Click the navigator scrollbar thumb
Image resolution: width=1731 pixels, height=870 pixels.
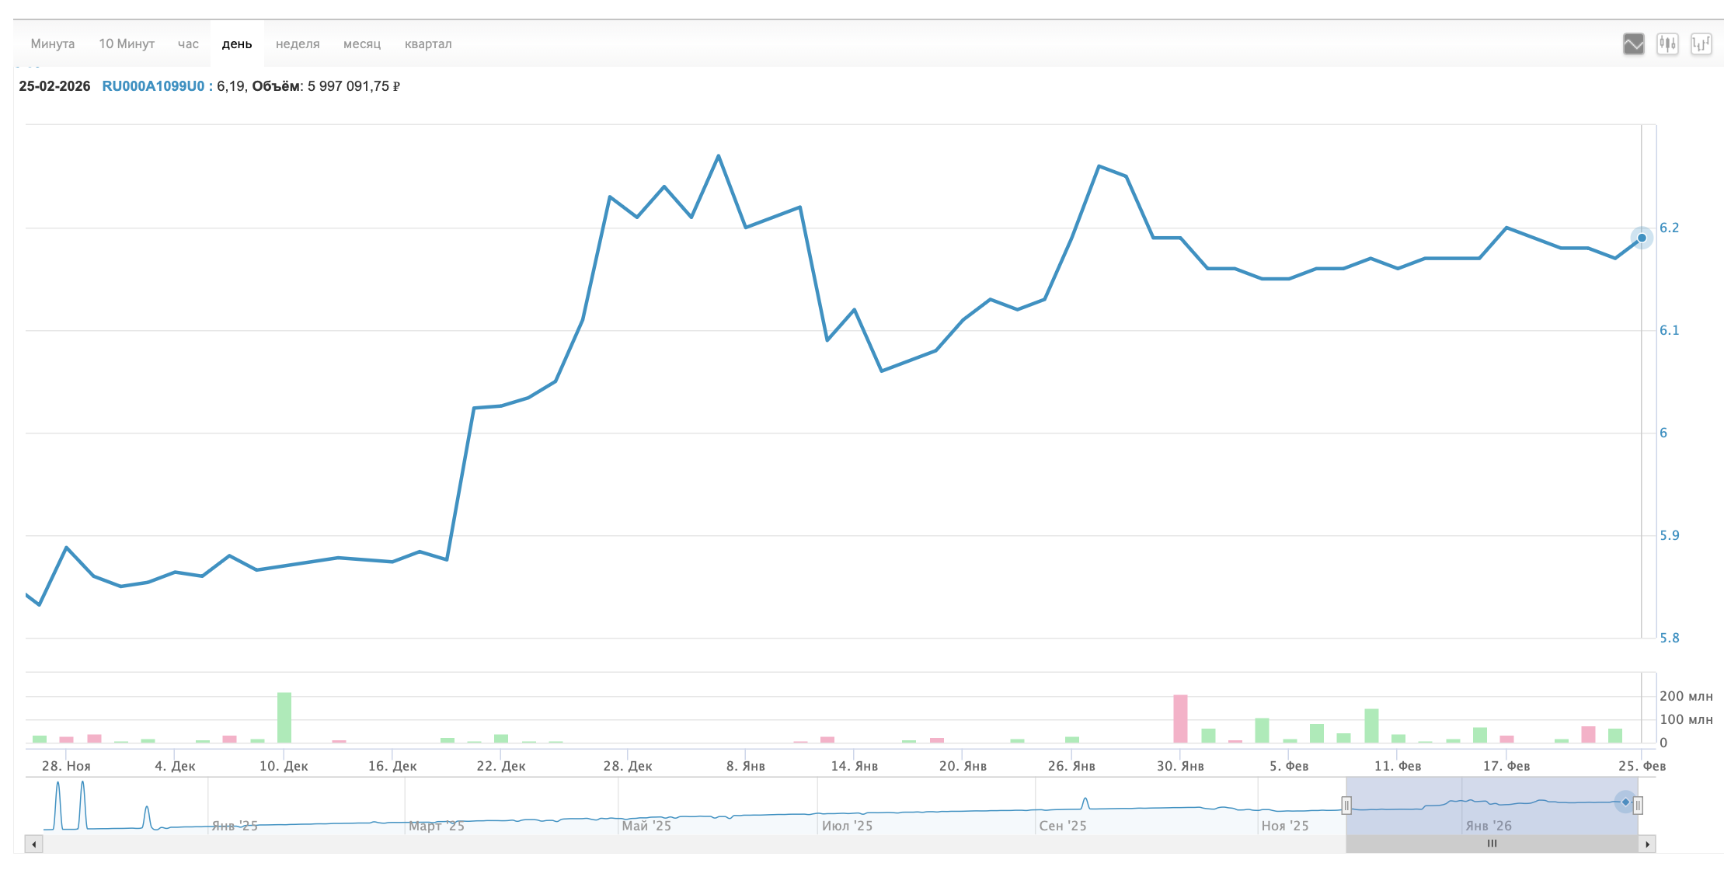(x=1492, y=844)
